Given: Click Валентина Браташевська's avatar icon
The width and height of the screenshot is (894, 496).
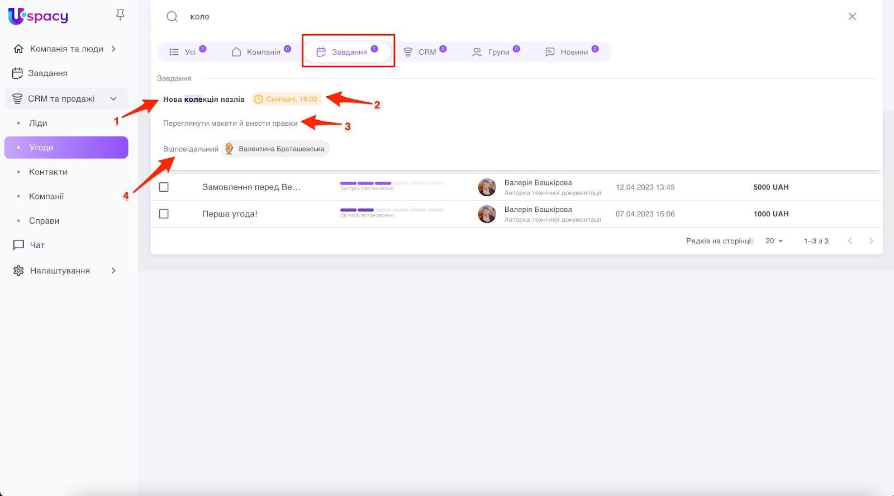Looking at the screenshot, I should pyautogui.click(x=229, y=149).
